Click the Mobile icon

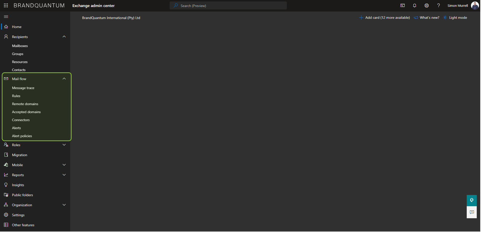[6, 165]
